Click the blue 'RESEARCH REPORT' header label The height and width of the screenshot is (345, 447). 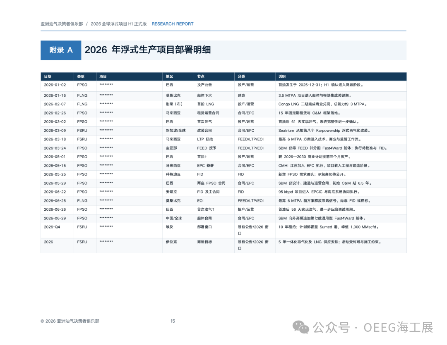pos(173,24)
